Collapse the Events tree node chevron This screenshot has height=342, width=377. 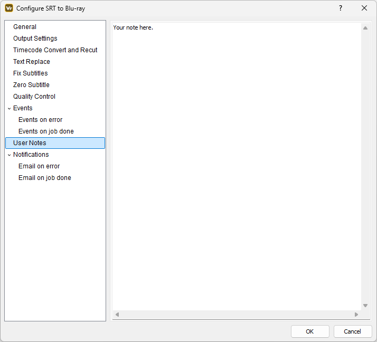tap(9, 108)
